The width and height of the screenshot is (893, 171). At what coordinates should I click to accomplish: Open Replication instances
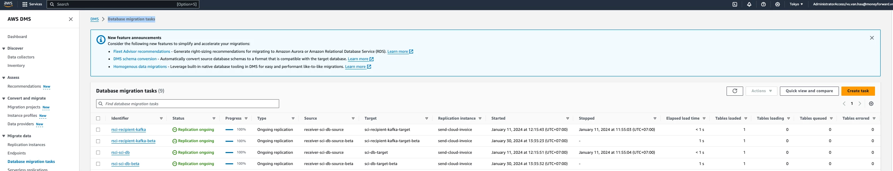point(27,145)
